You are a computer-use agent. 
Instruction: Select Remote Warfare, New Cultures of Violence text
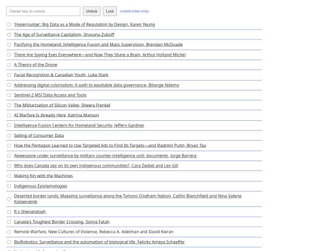pyautogui.click(x=94, y=232)
